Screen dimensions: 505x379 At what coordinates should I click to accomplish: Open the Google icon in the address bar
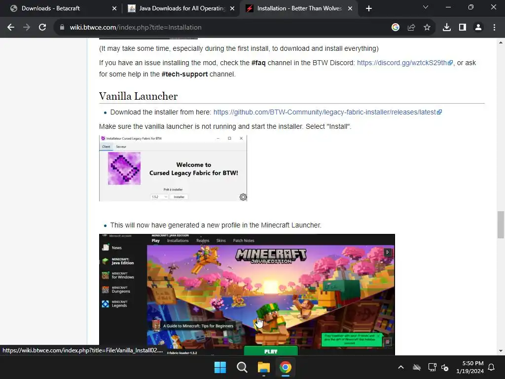click(x=395, y=28)
